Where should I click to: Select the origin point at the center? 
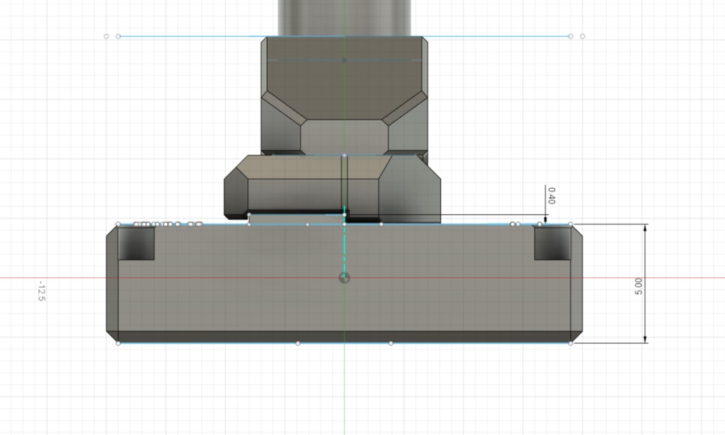click(345, 278)
